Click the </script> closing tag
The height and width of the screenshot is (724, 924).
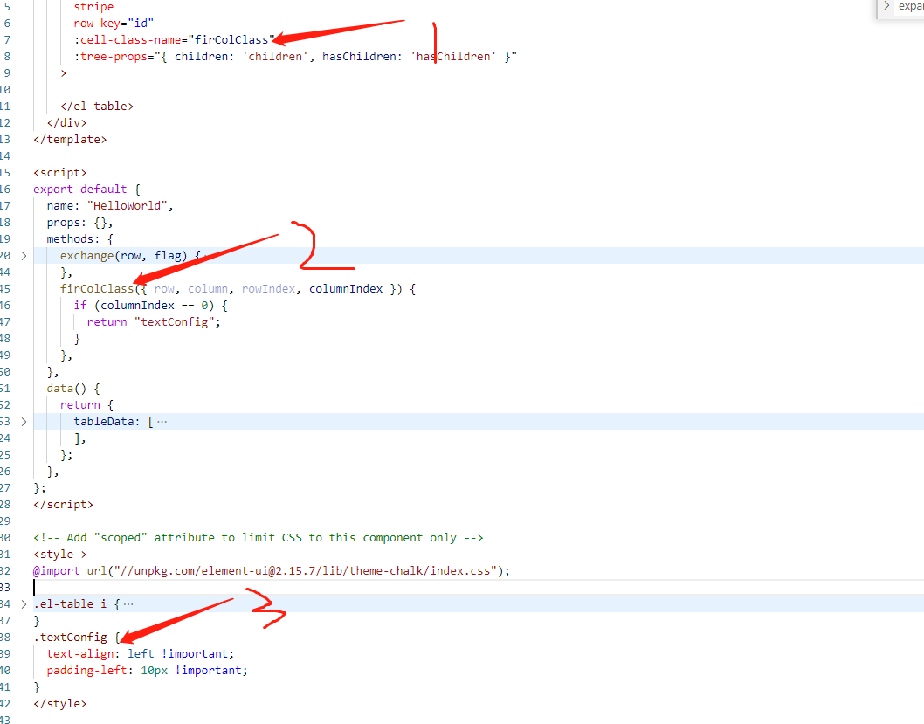(64, 505)
